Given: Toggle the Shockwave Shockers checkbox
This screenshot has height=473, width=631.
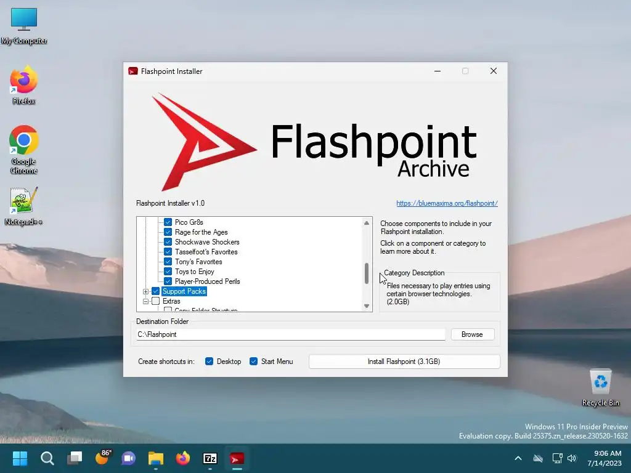Looking at the screenshot, I should [x=168, y=241].
